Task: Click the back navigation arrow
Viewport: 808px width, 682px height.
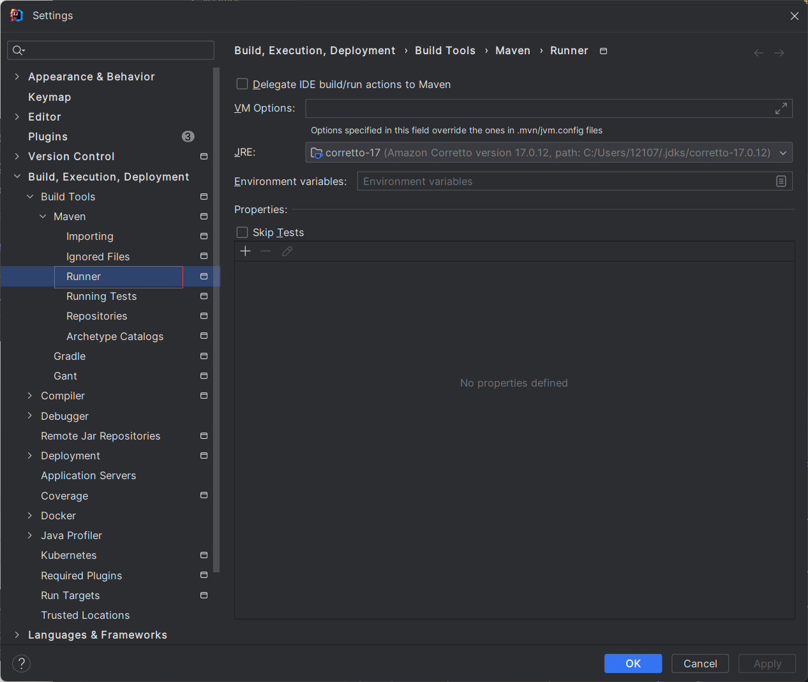Action: 758,53
